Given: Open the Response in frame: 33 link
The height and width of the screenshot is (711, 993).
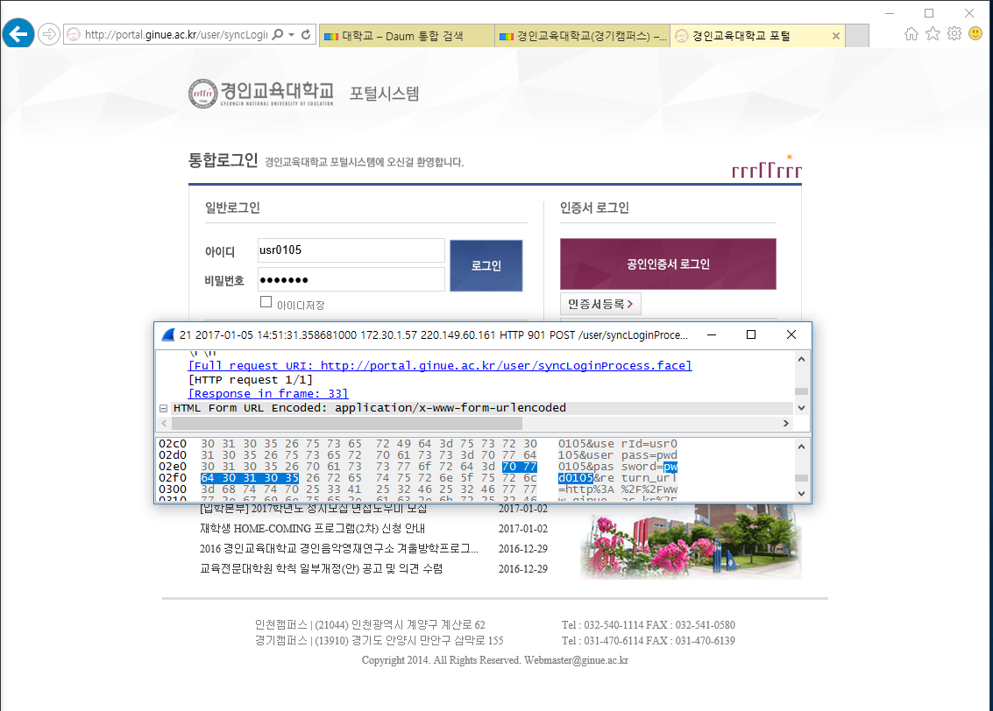Looking at the screenshot, I should tap(268, 393).
